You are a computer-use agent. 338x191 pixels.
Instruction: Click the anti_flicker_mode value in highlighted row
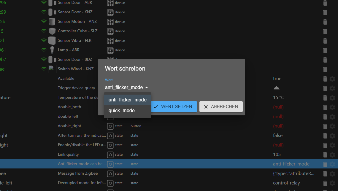(x=291, y=164)
